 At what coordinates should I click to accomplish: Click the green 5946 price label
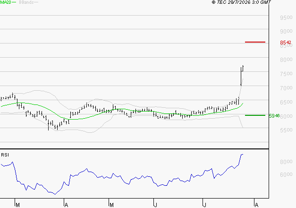click(274, 116)
